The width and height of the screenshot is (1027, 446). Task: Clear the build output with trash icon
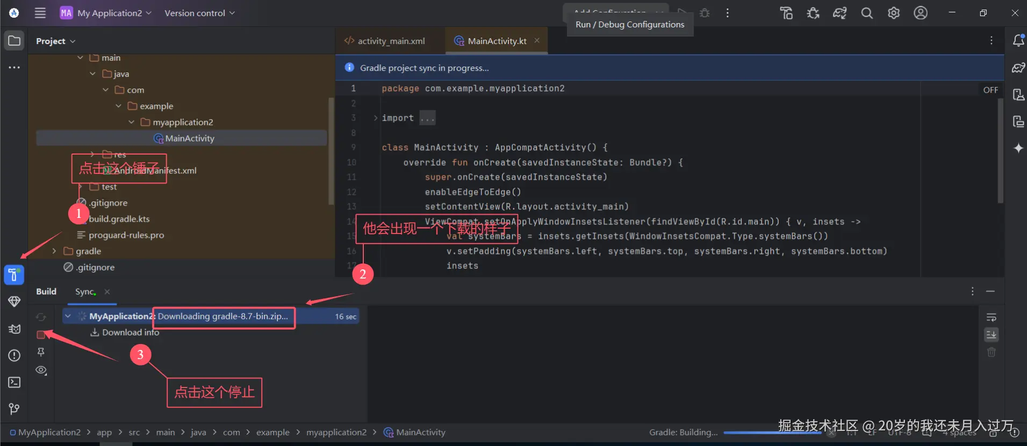[992, 352]
